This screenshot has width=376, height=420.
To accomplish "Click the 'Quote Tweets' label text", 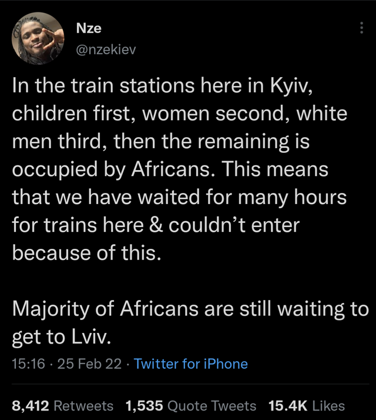I will [x=211, y=405].
